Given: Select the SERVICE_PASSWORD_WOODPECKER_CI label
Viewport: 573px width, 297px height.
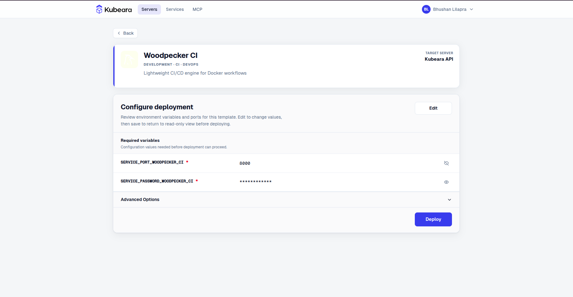Looking at the screenshot, I should pos(157,181).
